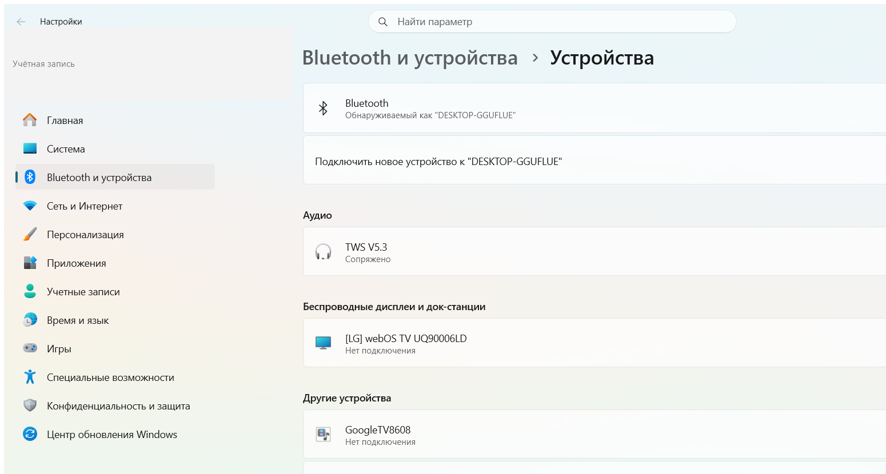Go to Сеть и Интернет

tap(115, 206)
